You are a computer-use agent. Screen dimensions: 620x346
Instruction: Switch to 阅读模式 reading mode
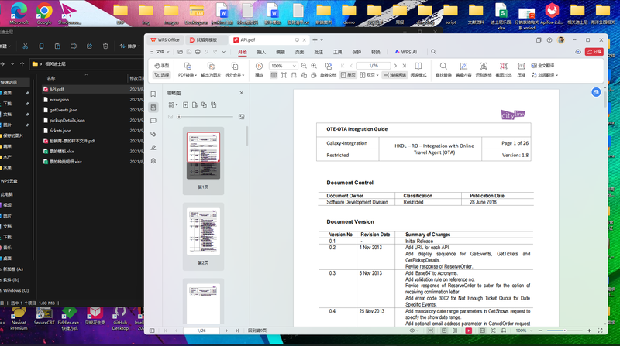(418, 70)
